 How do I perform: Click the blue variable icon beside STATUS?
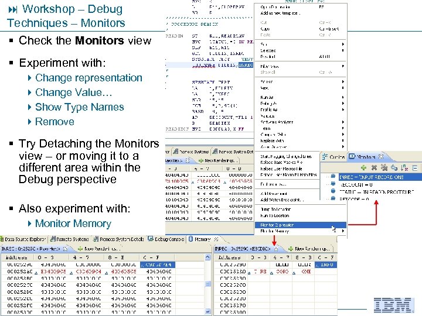pos(333,191)
